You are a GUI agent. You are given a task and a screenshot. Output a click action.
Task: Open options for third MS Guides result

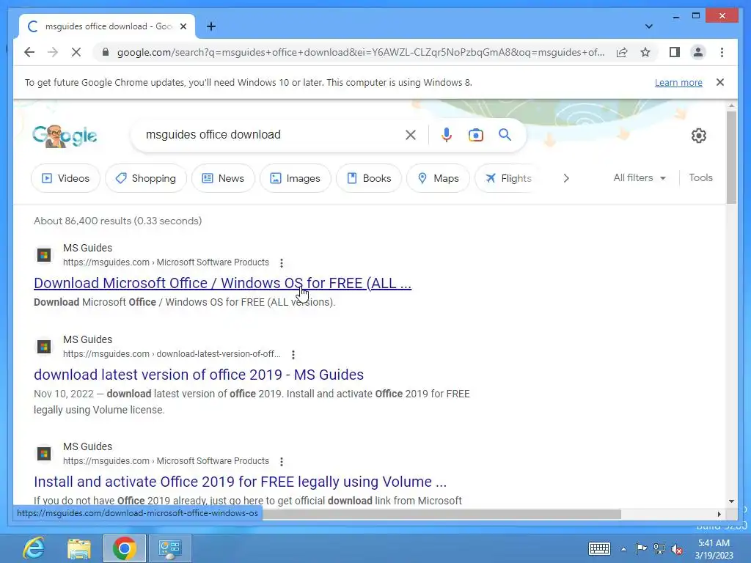(282, 462)
